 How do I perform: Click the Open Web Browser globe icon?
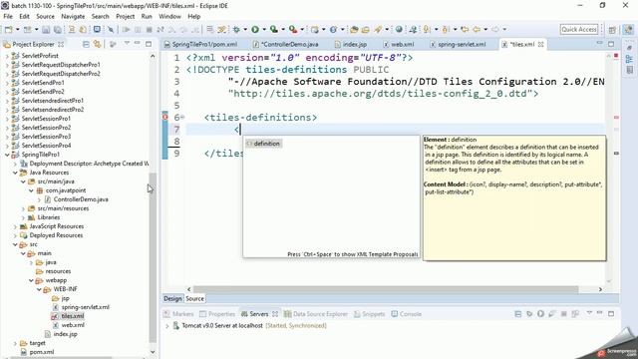pos(399,29)
